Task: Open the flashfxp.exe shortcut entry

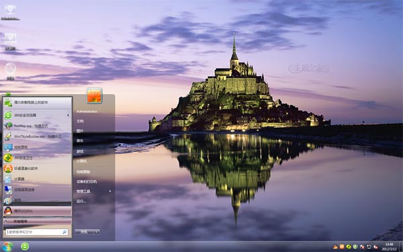Action: pyautogui.click(x=38, y=126)
